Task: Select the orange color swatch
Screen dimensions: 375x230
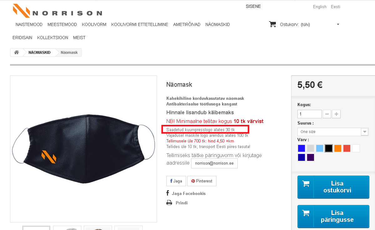Action: (x=337, y=148)
